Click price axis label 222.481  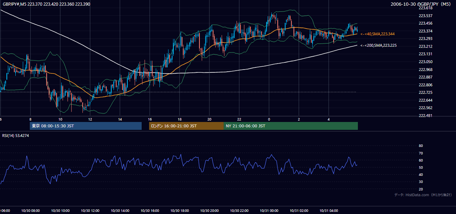click(425, 116)
